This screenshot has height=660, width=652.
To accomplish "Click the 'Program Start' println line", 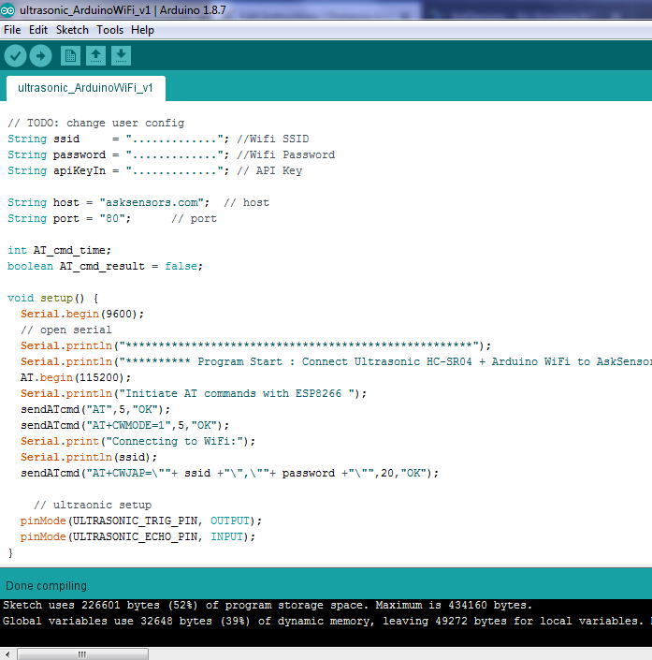I will point(336,362).
